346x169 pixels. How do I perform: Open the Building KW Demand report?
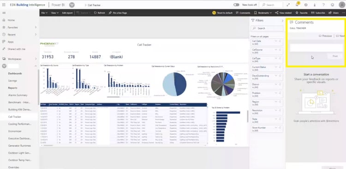20,109
